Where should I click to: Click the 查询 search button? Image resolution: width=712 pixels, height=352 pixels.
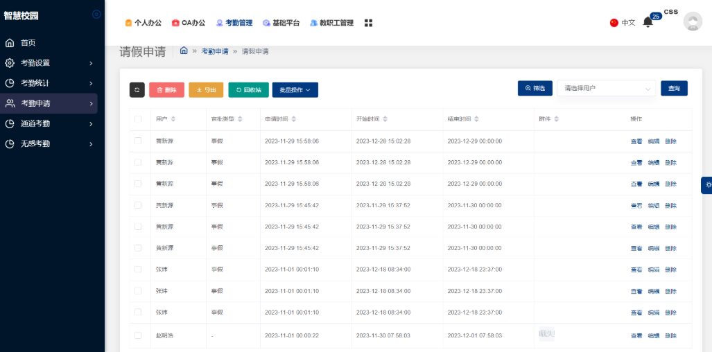(x=675, y=88)
